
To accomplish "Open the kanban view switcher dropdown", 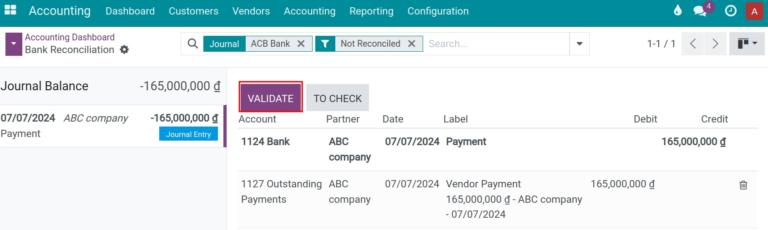I will pos(747,44).
